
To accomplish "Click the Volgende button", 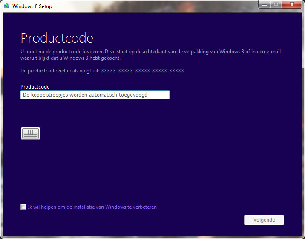I will click(x=264, y=220).
